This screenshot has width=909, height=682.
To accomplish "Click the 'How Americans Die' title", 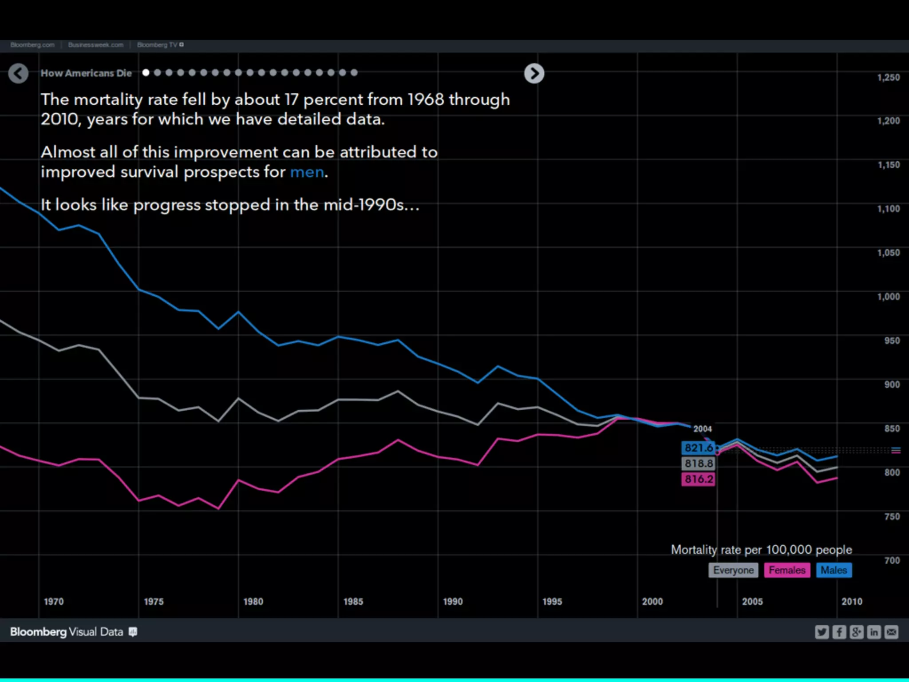I will click(x=86, y=73).
